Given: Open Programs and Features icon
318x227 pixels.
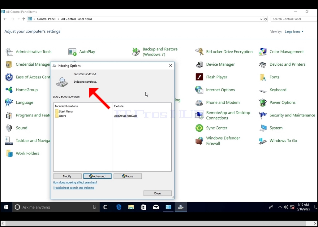Looking at the screenshot, I should click(x=9, y=115).
